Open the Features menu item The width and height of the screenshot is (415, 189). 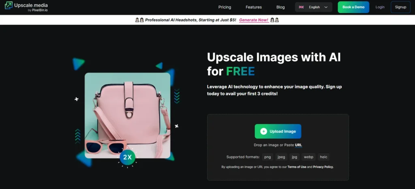(x=254, y=7)
